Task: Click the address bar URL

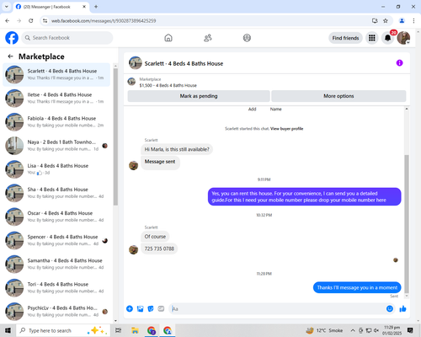Action: pyautogui.click(x=104, y=21)
